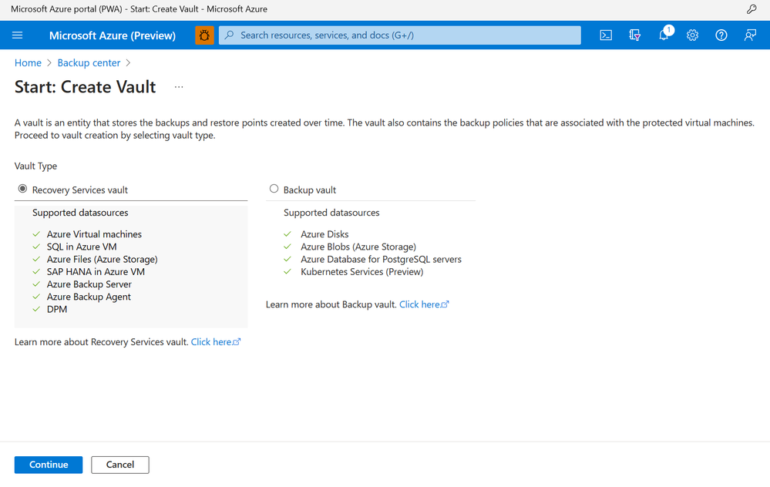Click the Start: Create Vault heading
This screenshot has width=770, height=487.
coord(86,87)
